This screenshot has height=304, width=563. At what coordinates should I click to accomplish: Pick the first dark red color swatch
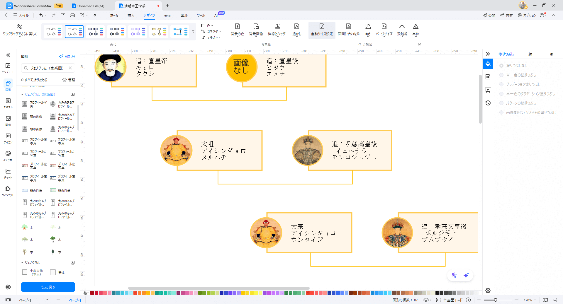tap(92, 293)
